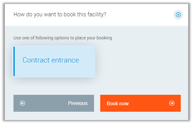Click the circled back arrow in the grey button
This screenshot has width=193, height=124.
(x=22, y=103)
